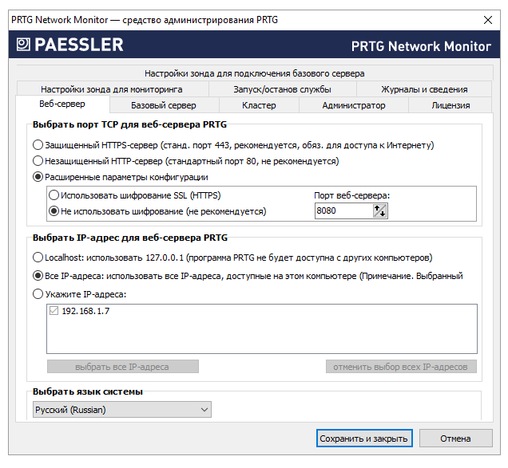508x468 pixels.
Task: Go to the Администратор tab
Action: point(353,105)
